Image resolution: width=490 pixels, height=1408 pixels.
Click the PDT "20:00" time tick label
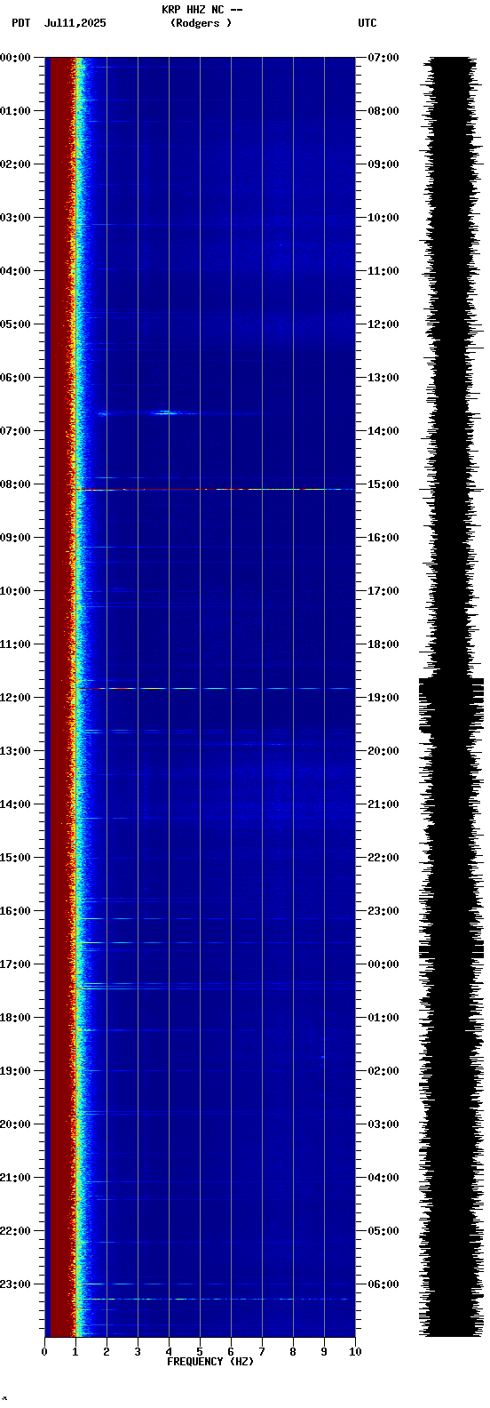point(15,1124)
